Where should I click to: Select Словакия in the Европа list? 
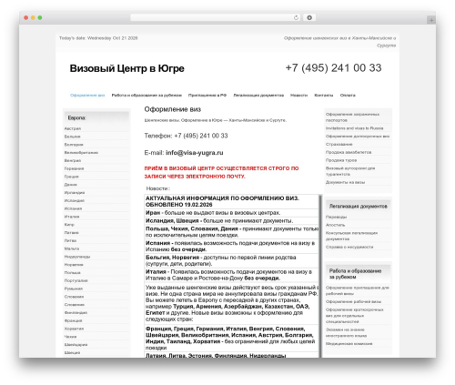coord(74,297)
